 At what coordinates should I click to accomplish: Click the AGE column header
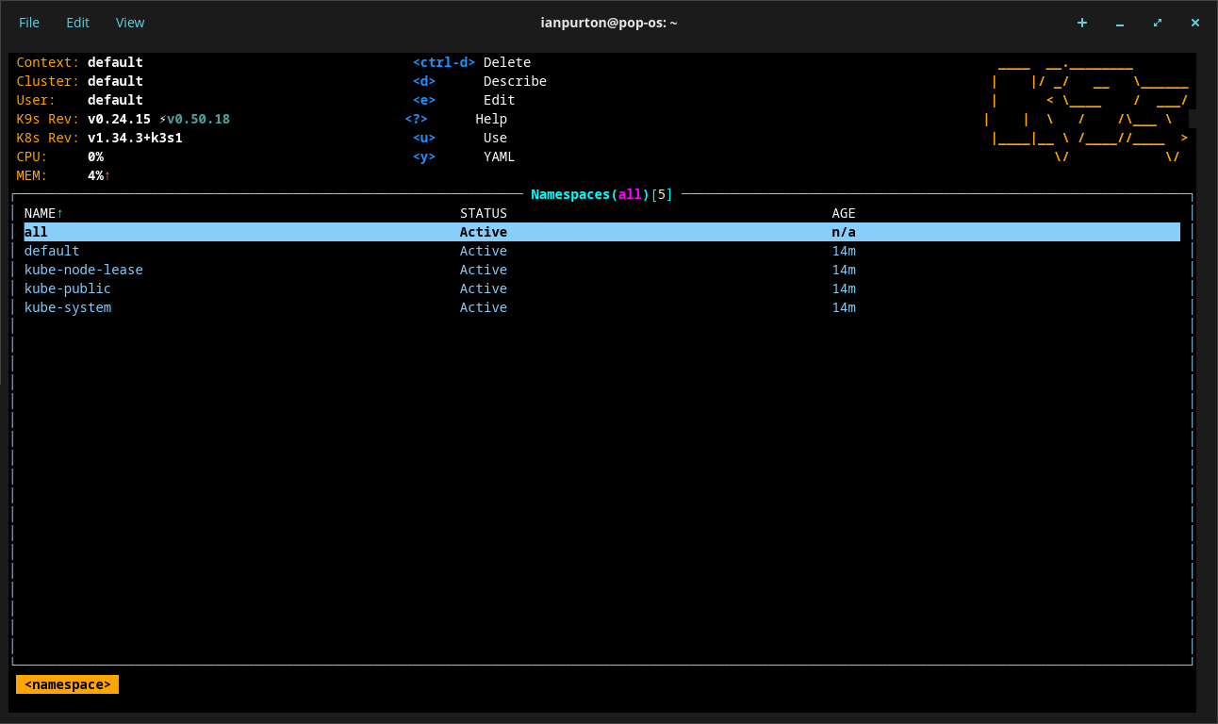pyautogui.click(x=843, y=213)
